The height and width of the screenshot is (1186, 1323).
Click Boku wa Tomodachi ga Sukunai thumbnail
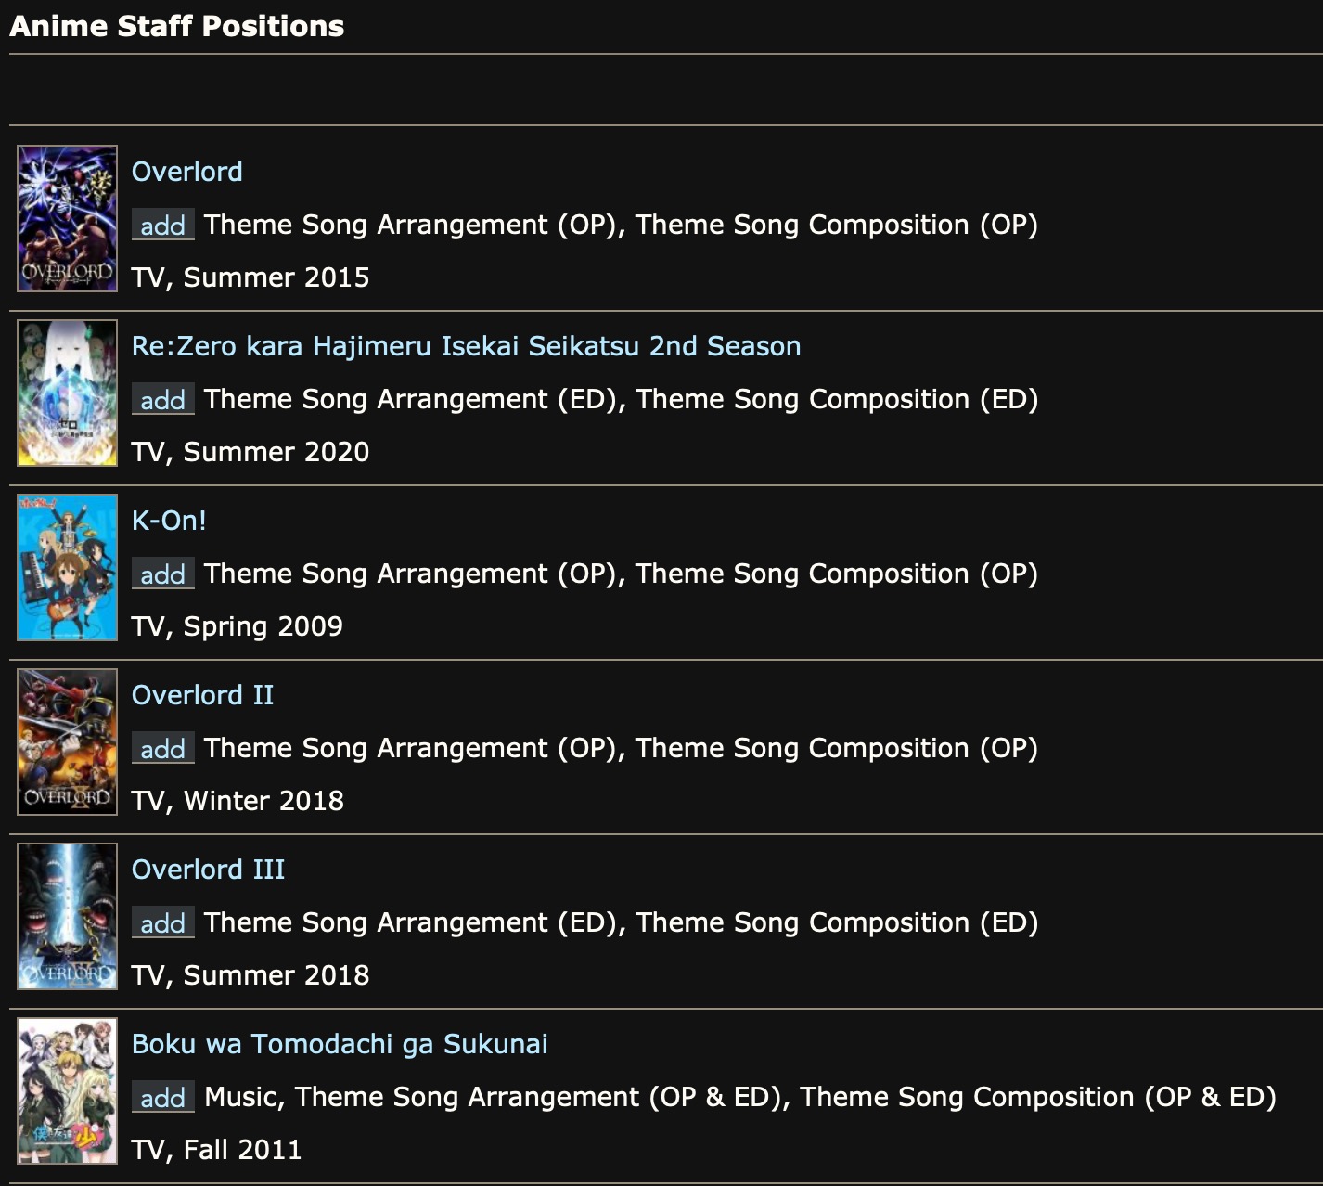pyautogui.click(x=68, y=1090)
